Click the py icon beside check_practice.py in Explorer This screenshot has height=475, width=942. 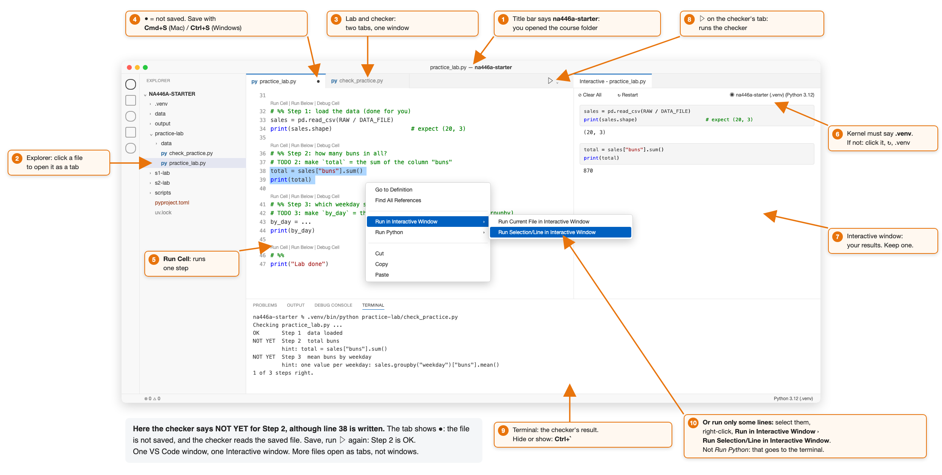coord(164,153)
